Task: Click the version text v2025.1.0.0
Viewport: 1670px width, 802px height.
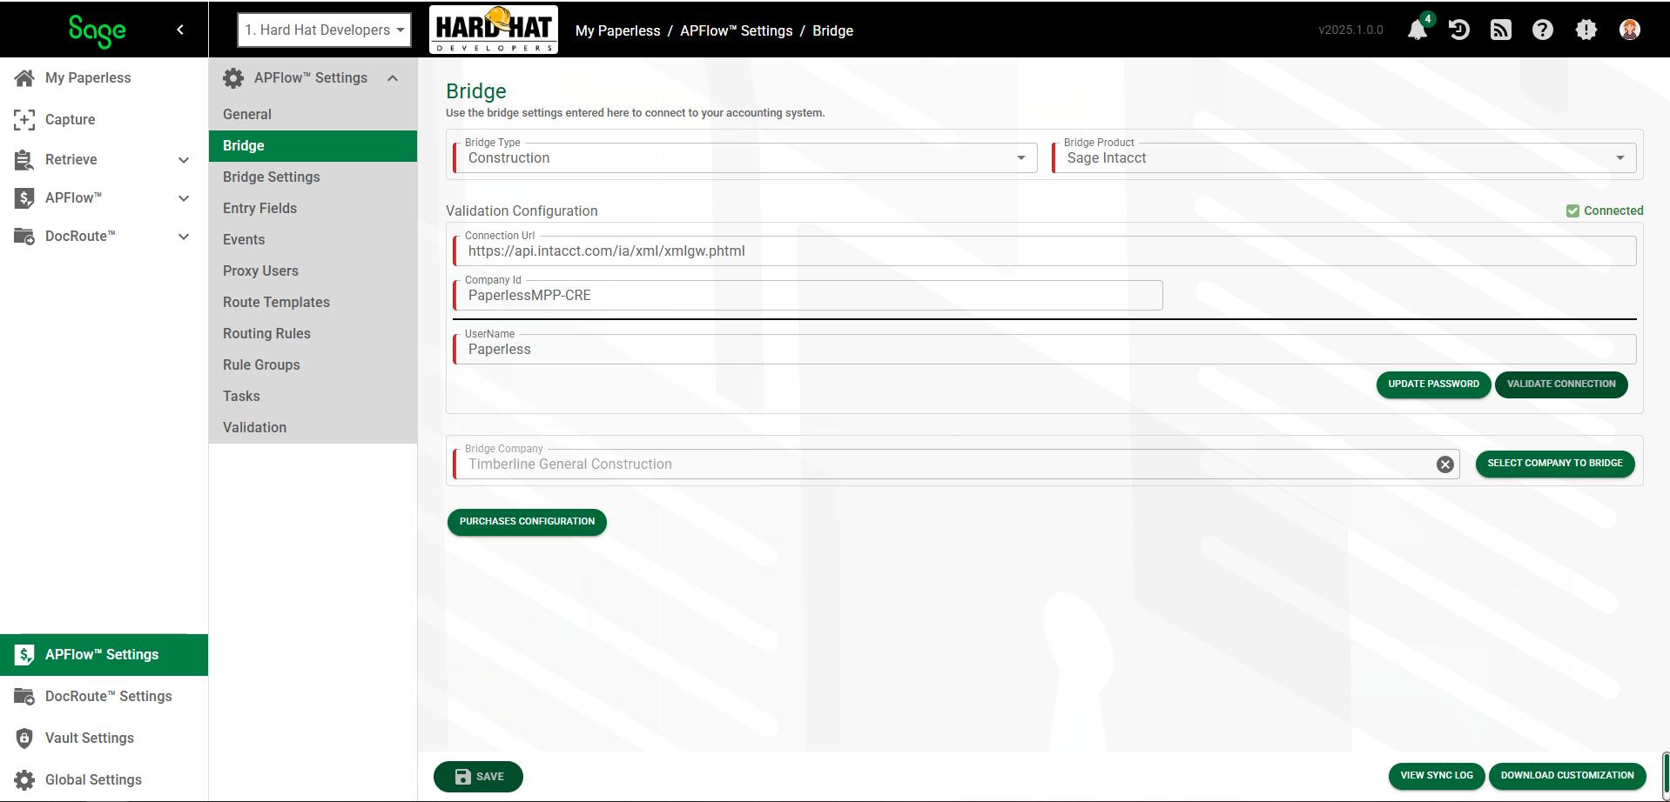Action: click(1350, 30)
